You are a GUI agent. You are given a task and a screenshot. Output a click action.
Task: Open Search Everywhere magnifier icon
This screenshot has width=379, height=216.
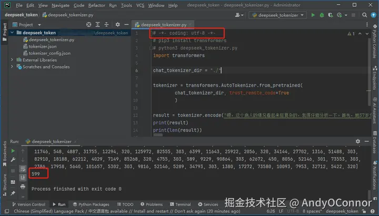pos(364,15)
